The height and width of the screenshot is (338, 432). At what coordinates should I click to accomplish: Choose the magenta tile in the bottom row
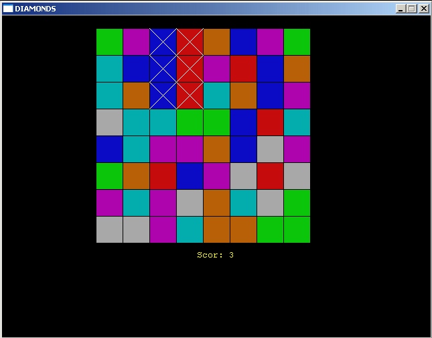click(x=163, y=229)
